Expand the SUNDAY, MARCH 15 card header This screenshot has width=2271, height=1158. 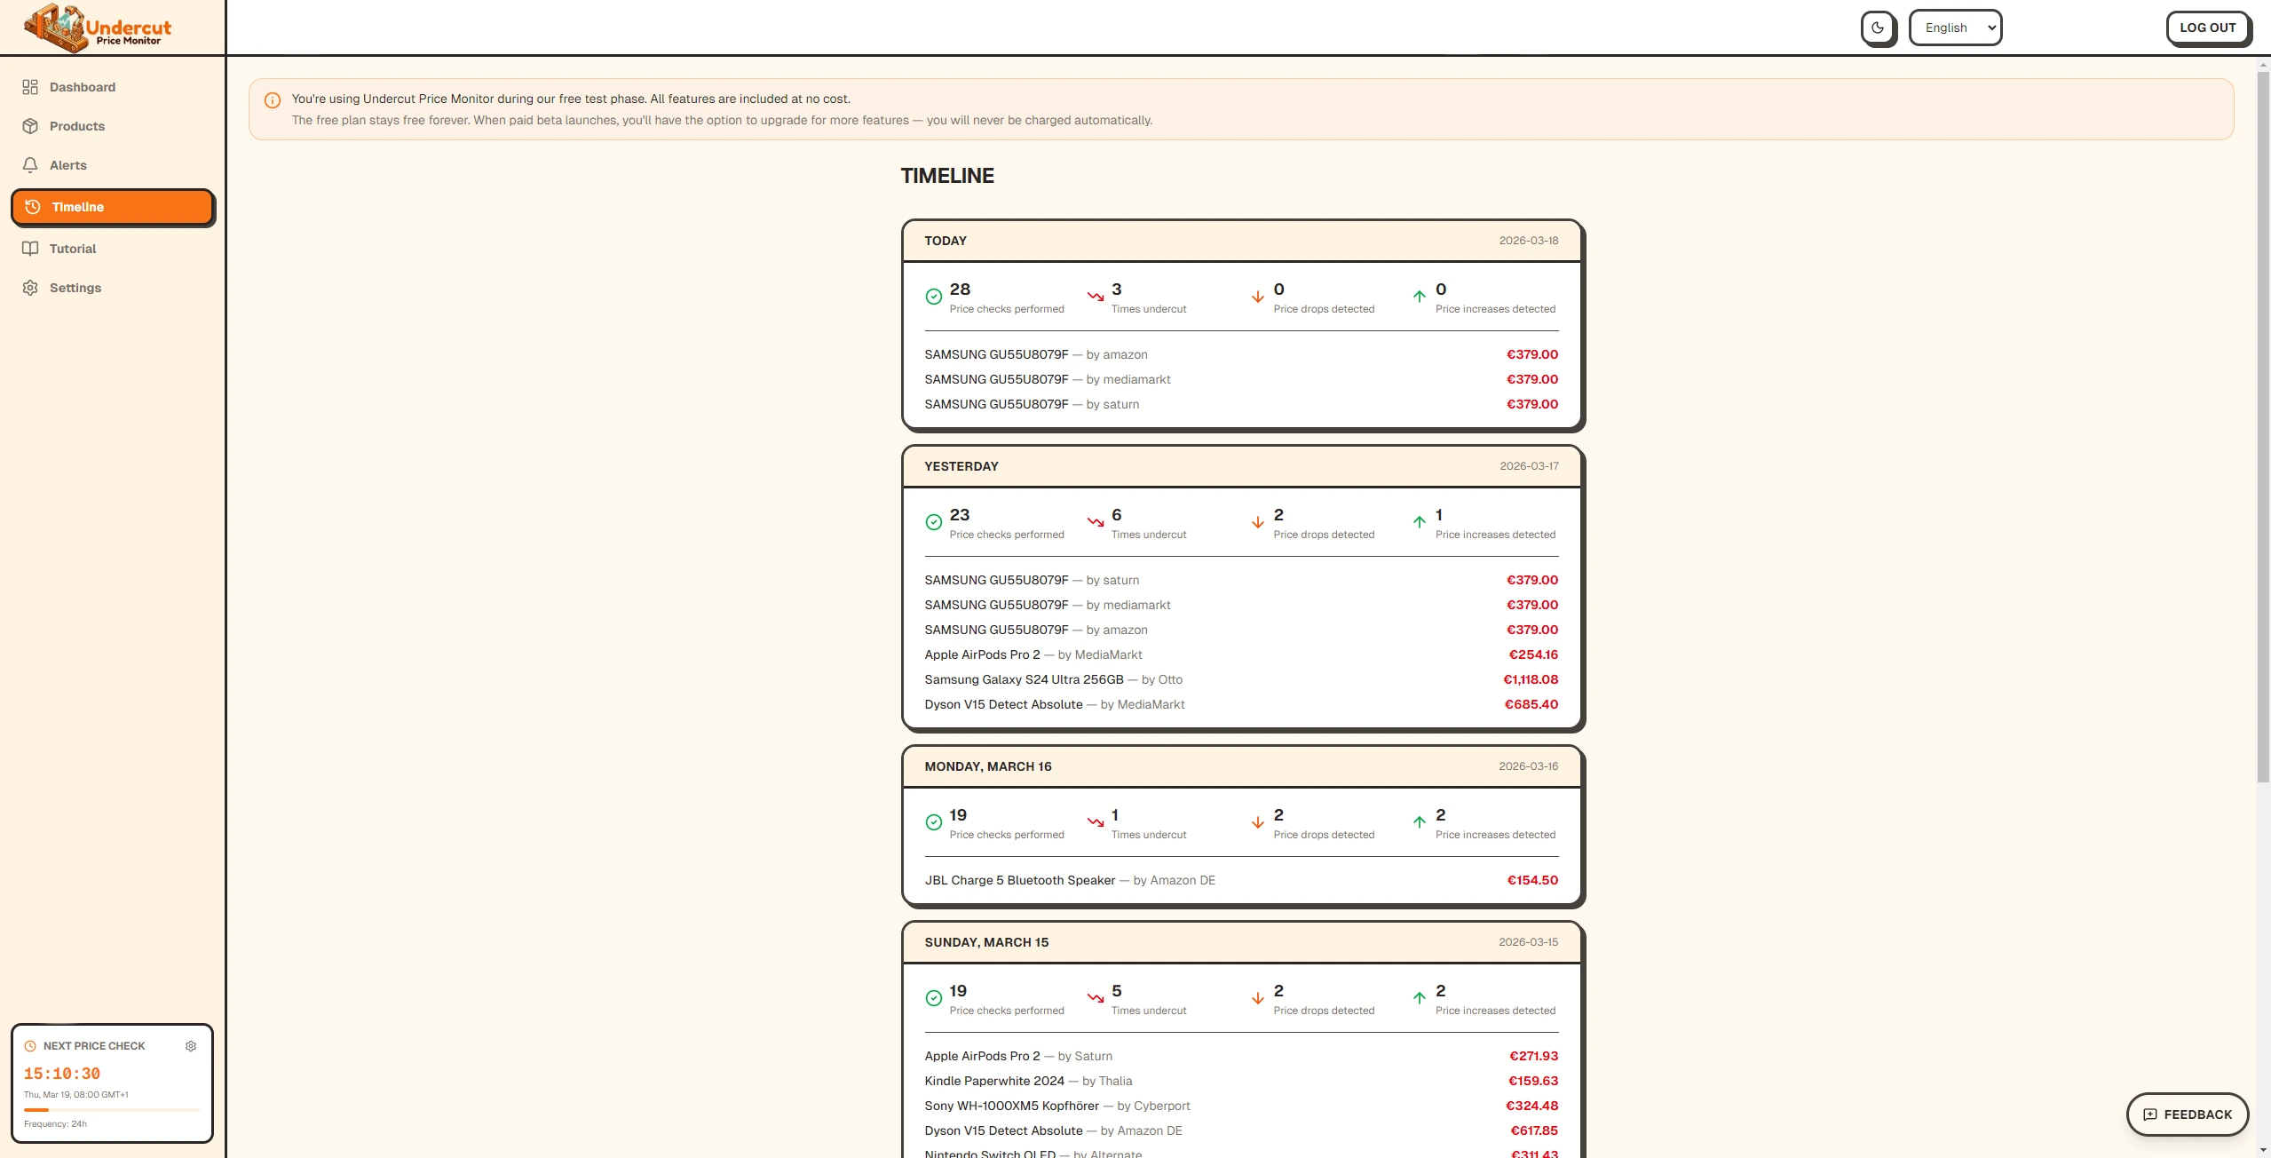tap(1240, 941)
